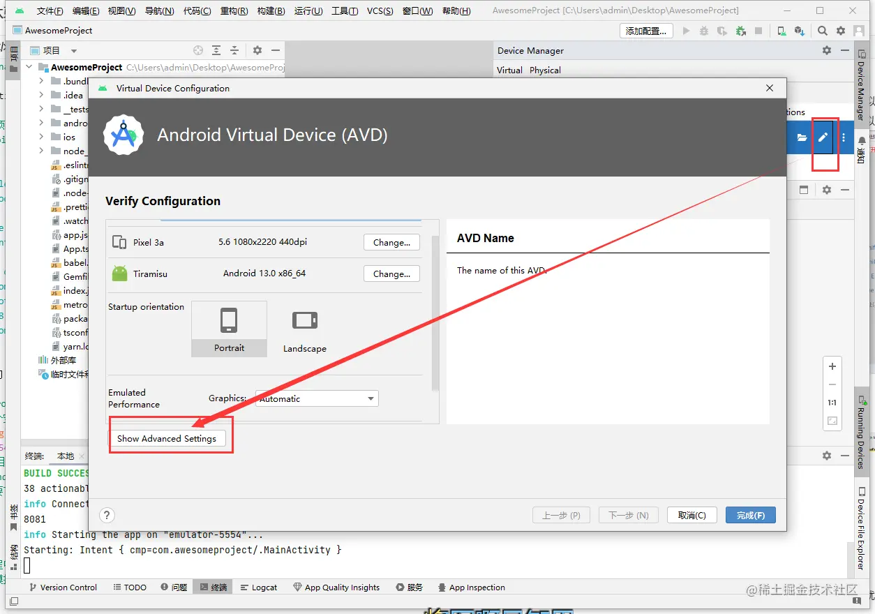This screenshot has height=614, width=875.
Task: Click Select Opened File target icon
Action: coord(198,50)
